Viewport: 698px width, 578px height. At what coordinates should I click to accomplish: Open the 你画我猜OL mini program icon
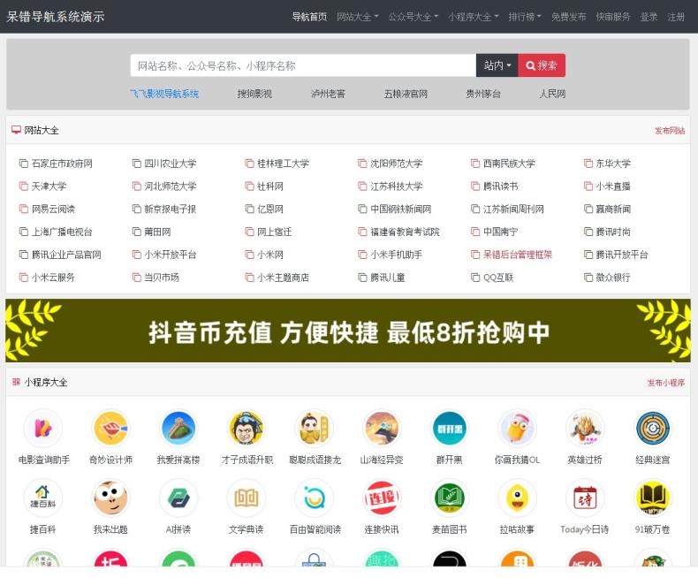pos(517,428)
